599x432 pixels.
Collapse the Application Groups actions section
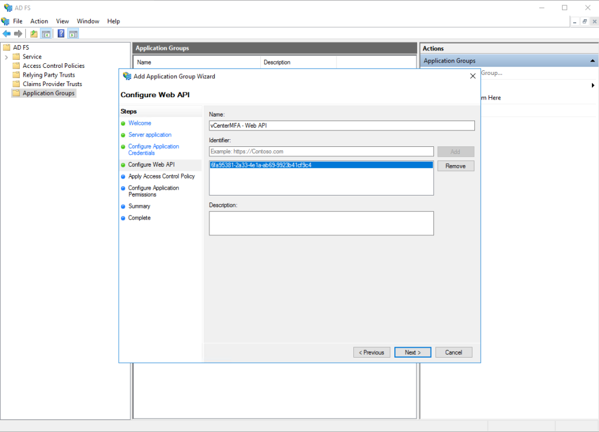593,61
